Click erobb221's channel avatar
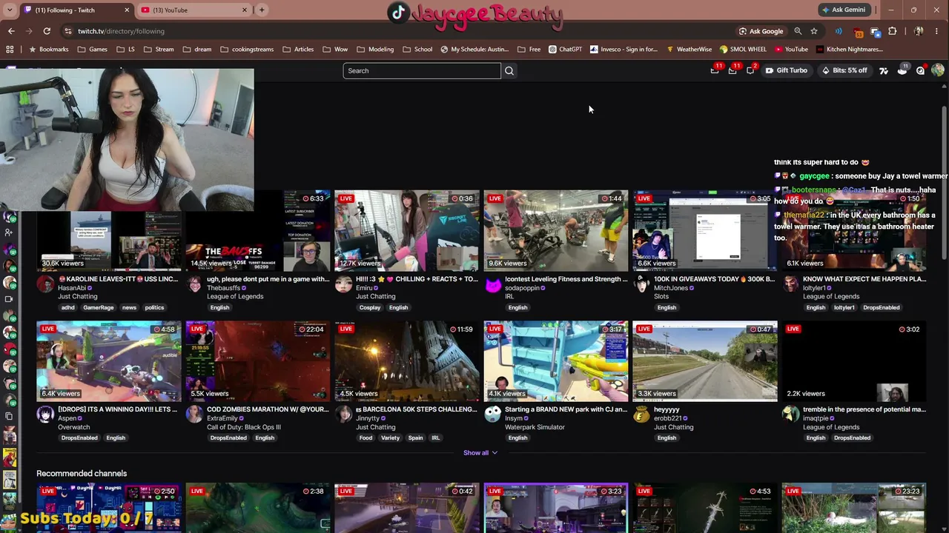 click(x=641, y=415)
